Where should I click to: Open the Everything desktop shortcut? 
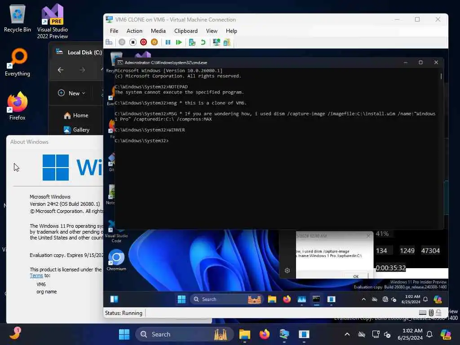pos(18,62)
